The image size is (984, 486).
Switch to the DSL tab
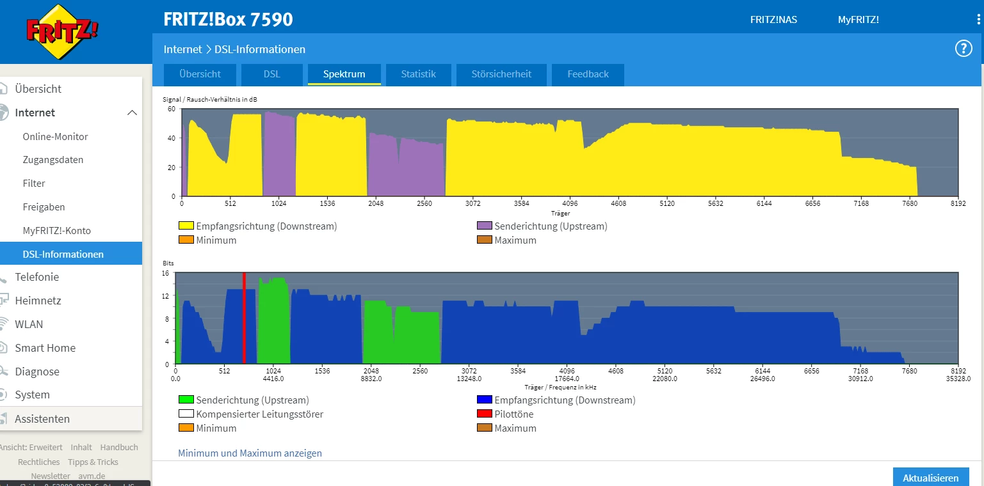click(x=272, y=74)
